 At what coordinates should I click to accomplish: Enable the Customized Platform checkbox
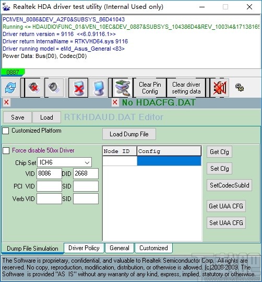pyautogui.click(x=6, y=131)
